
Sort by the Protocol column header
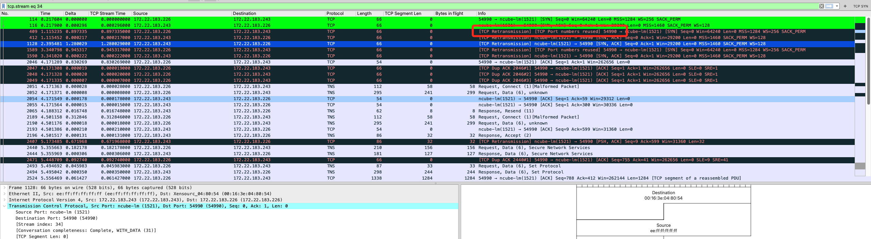click(x=340, y=13)
